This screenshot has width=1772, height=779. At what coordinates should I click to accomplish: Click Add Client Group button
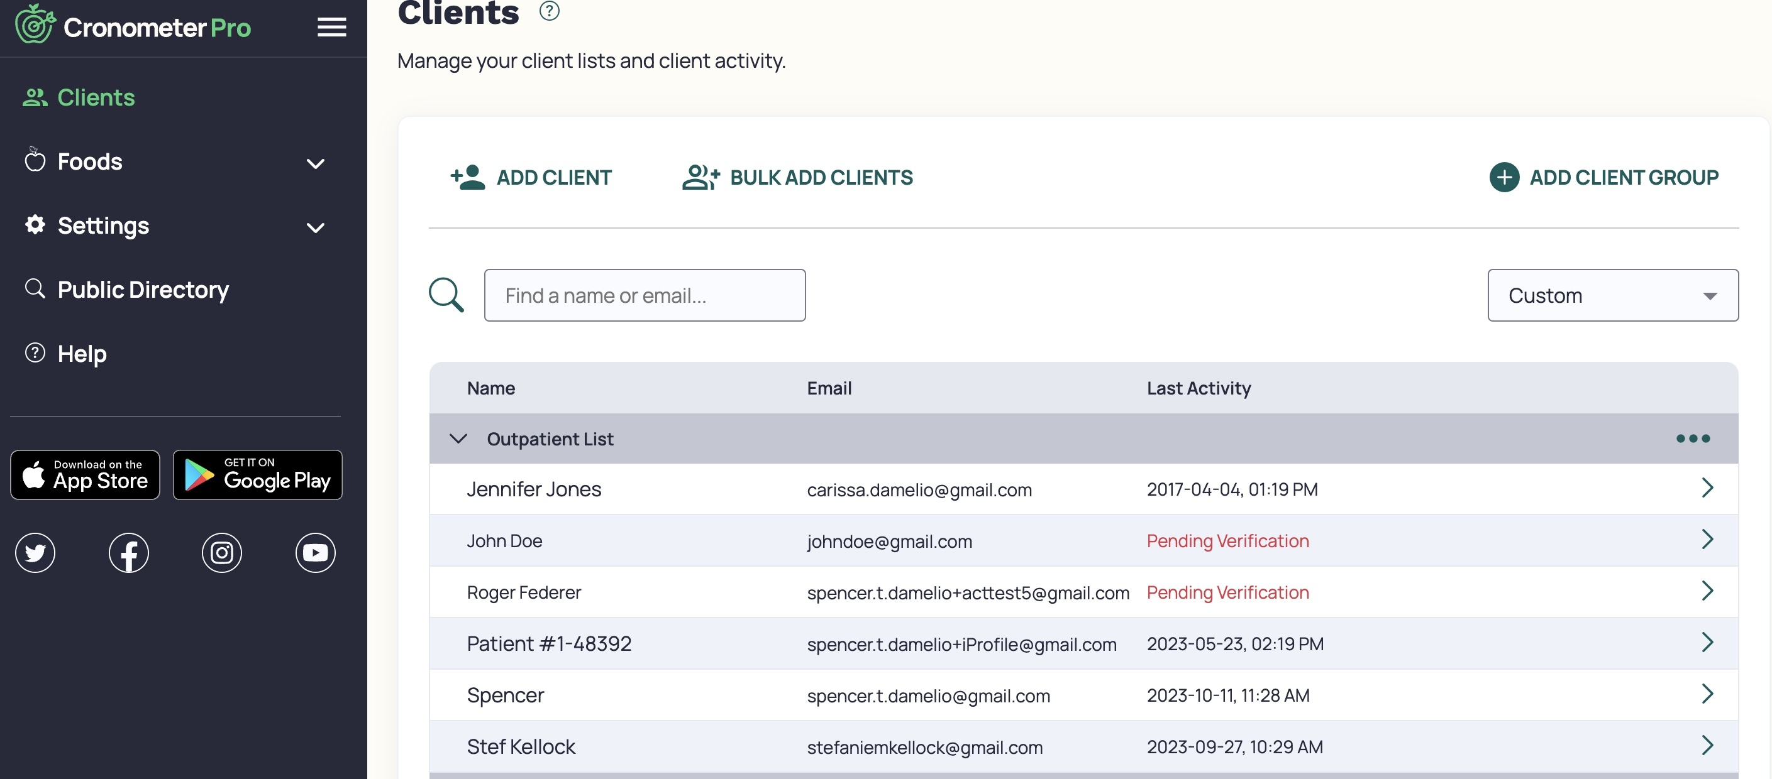[1603, 177]
